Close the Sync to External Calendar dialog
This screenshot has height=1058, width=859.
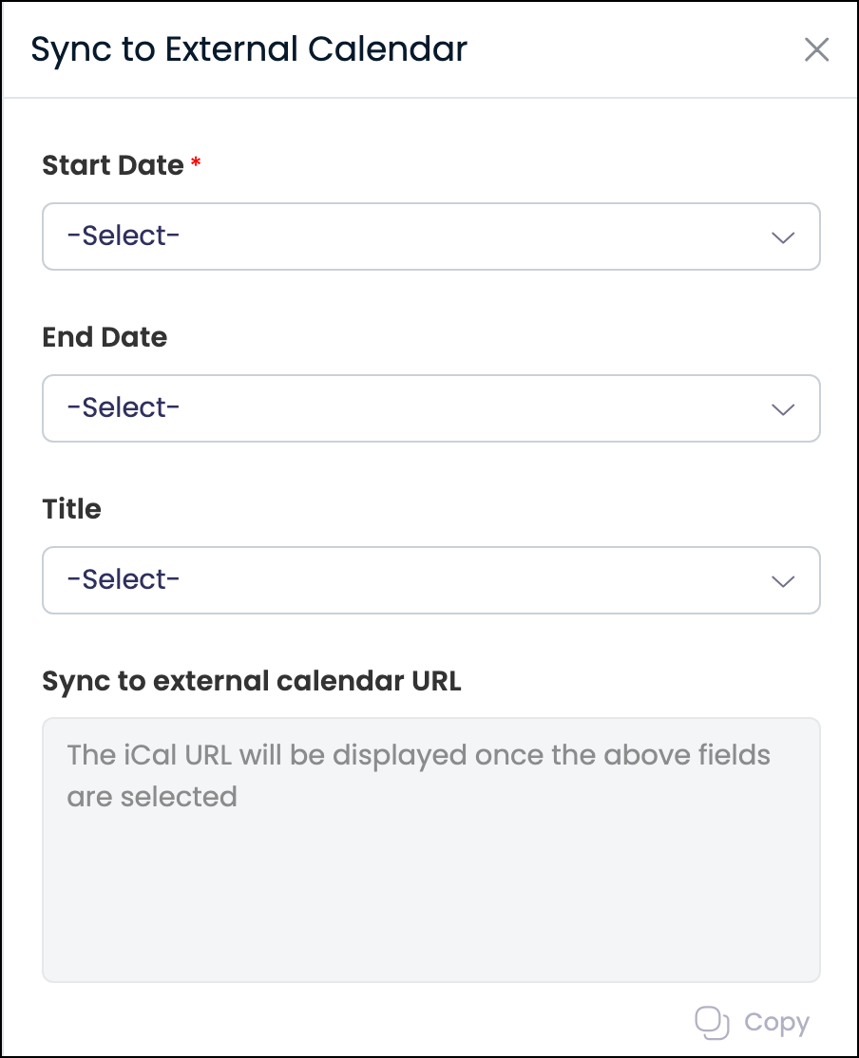(x=816, y=50)
